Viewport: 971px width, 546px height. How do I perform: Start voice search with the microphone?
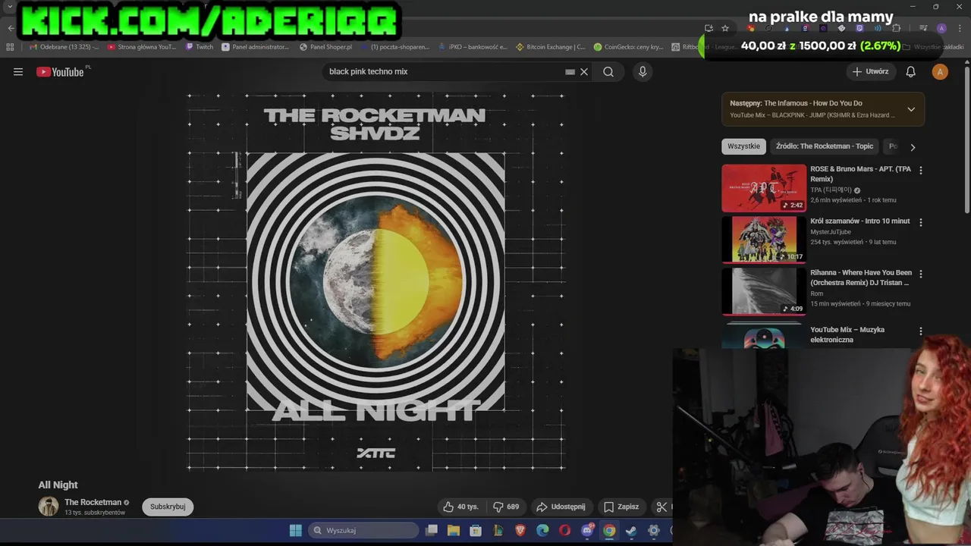643,72
